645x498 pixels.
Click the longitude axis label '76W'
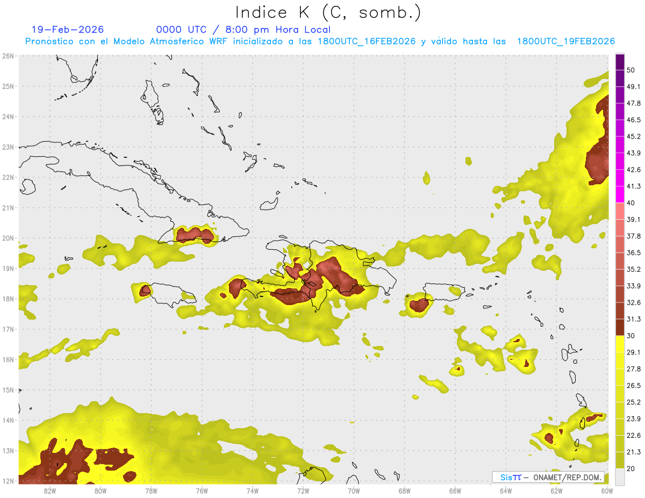202,491
